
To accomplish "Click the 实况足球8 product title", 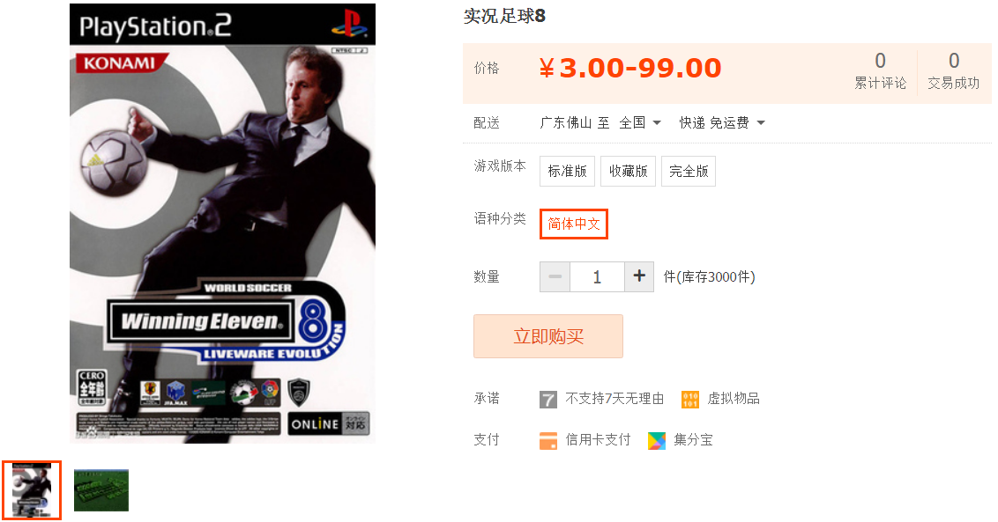I will point(504,16).
